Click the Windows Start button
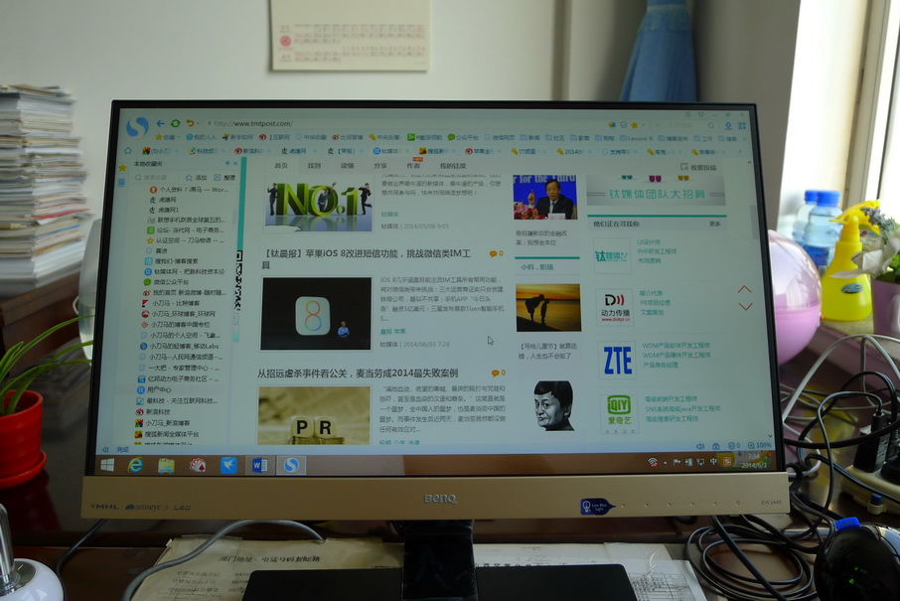The image size is (900, 601). (107, 465)
